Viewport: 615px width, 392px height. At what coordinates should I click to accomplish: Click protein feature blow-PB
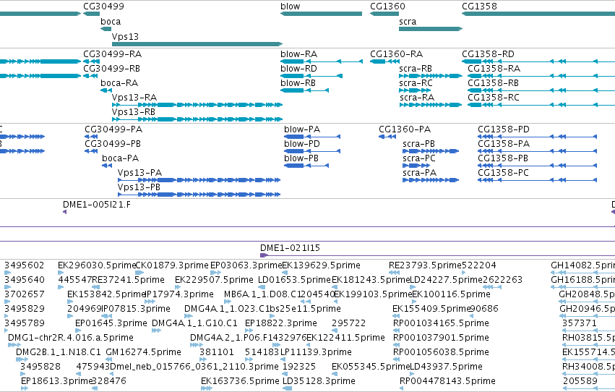tap(306, 166)
